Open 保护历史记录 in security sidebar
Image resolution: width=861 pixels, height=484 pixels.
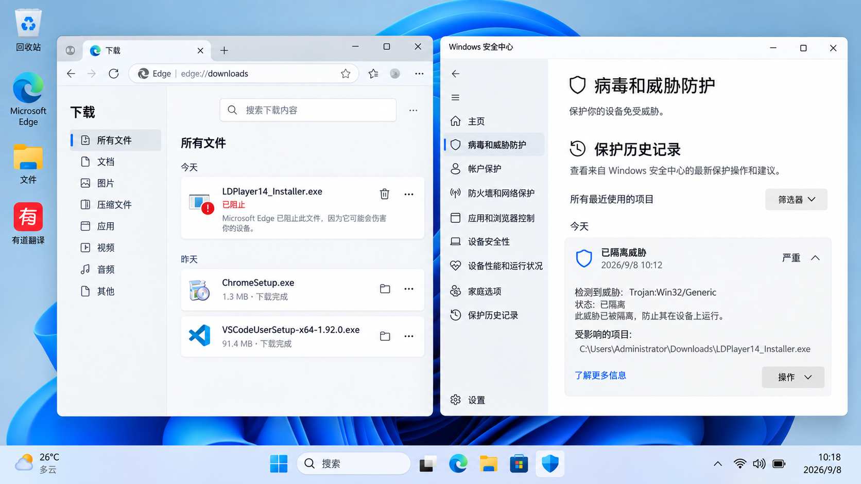(493, 315)
